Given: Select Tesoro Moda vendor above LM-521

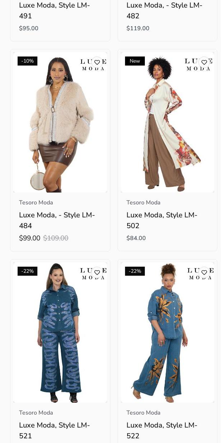Looking at the screenshot, I should pyautogui.click(x=36, y=413).
